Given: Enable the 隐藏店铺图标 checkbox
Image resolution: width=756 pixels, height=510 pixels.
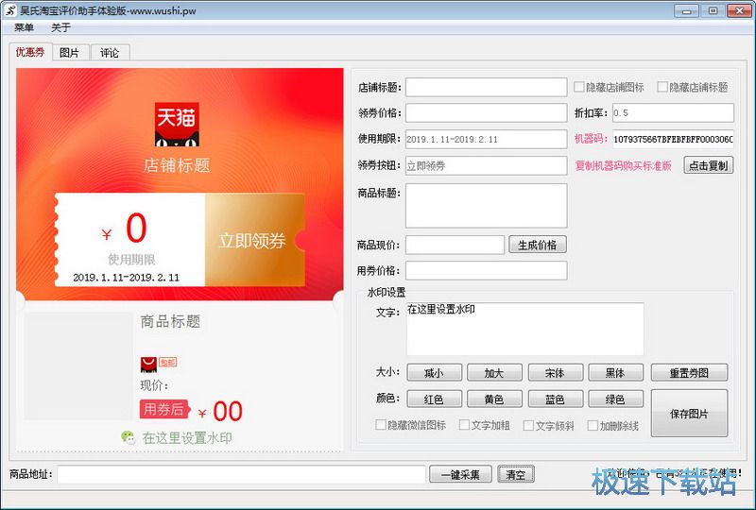Looking at the screenshot, I should [579, 88].
